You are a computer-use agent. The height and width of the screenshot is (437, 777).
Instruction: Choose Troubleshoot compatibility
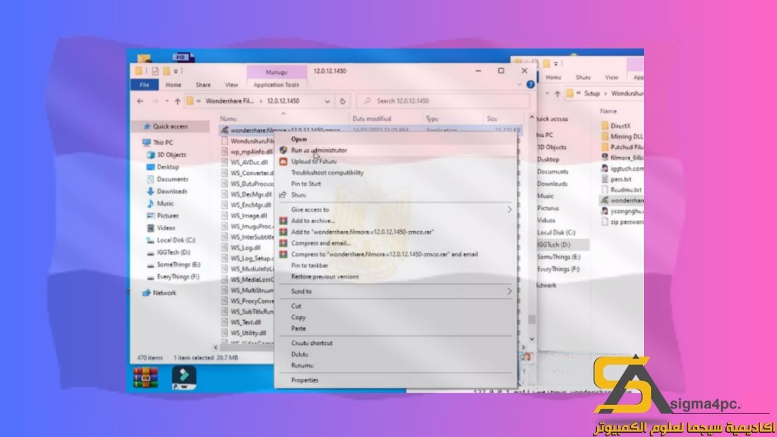(x=327, y=172)
